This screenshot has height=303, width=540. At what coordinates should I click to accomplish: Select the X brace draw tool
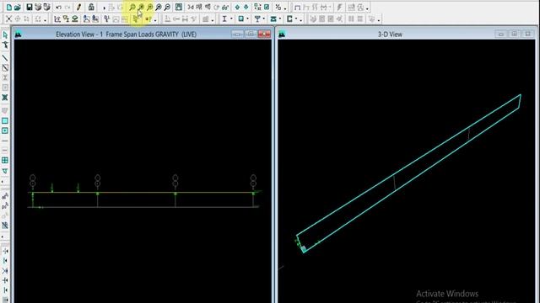pos(5,98)
